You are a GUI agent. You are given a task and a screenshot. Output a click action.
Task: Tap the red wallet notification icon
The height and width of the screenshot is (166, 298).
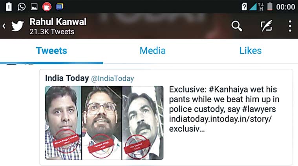pos(47,7)
